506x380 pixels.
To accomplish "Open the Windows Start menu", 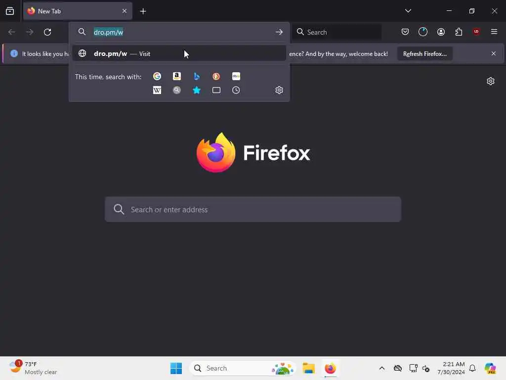I will (176, 368).
